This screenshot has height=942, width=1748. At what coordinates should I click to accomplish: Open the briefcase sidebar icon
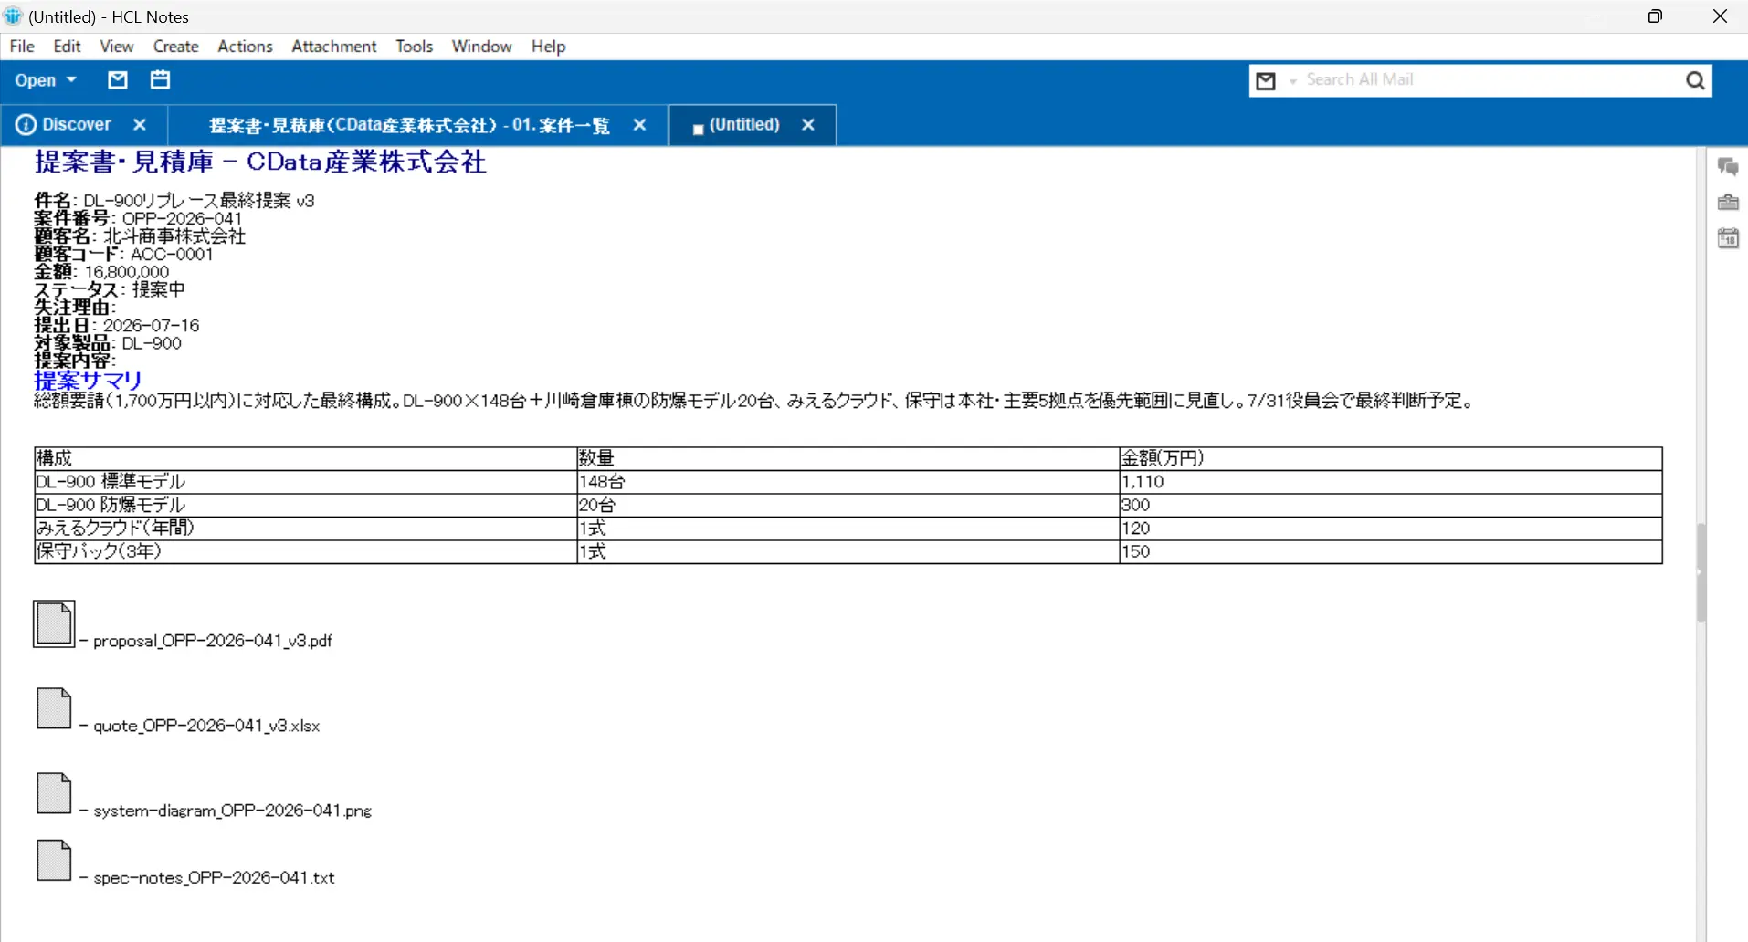1728,203
